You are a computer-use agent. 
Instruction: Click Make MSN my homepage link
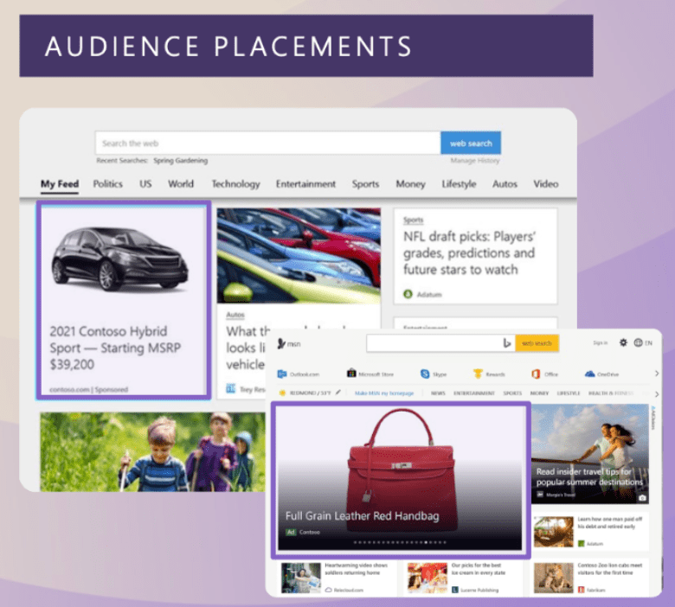(x=384, y=393)
